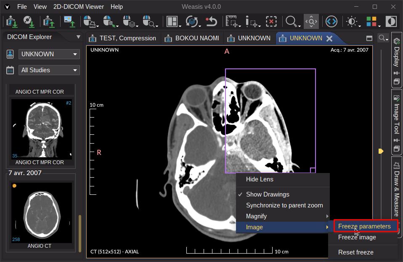
Task: Open the DICOM Explorer panel dropdown arrow
Action: (x=78, y=37)
